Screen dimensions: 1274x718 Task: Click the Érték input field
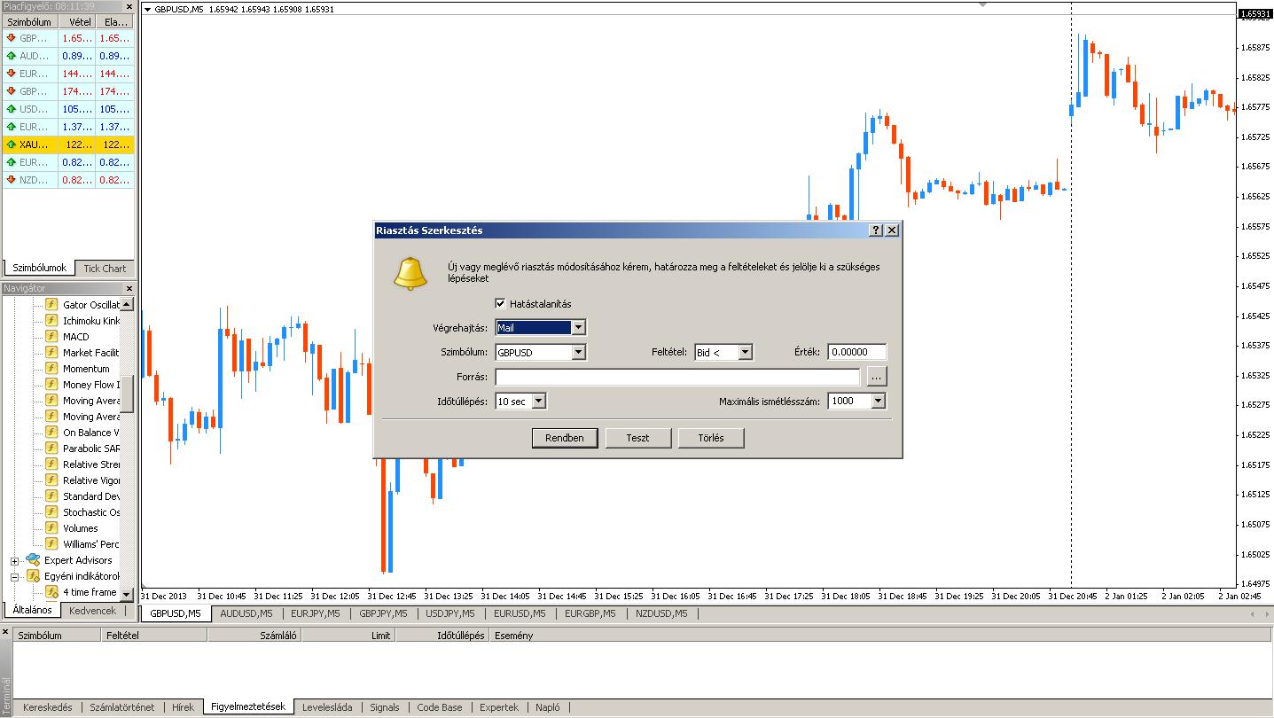pos(856,352)
